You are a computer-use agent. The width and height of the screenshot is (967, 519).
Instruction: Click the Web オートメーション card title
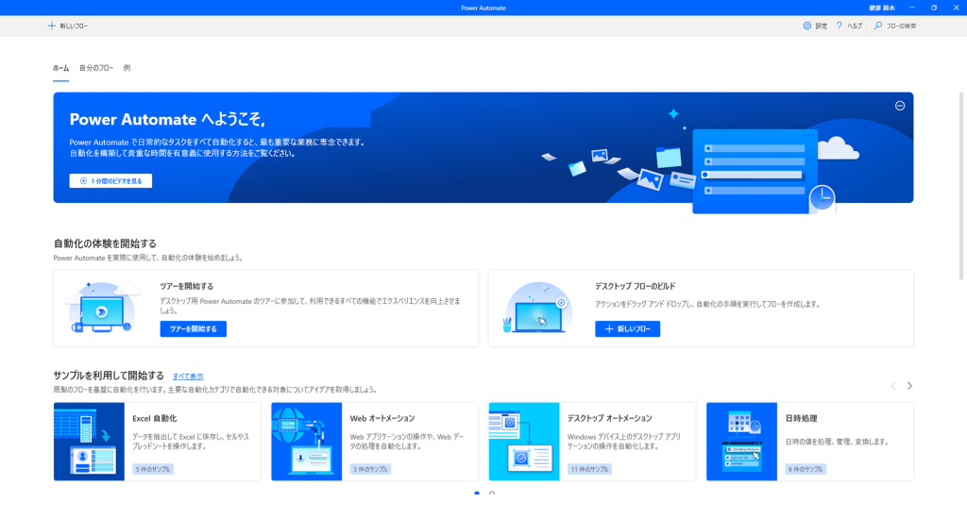pyautogui.click(x=382, y=419)
